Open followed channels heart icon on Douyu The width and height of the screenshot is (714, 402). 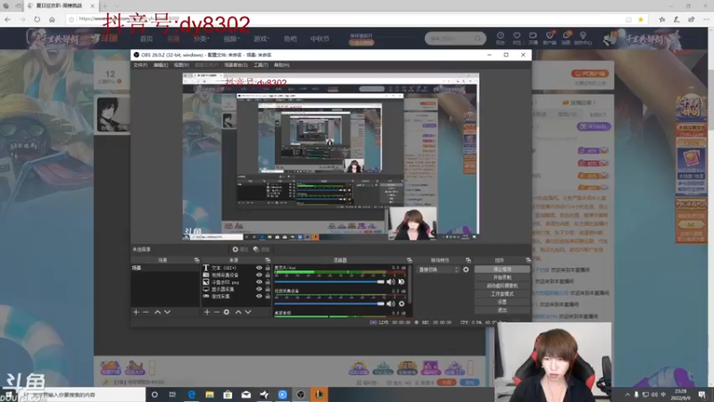point(517,38)
